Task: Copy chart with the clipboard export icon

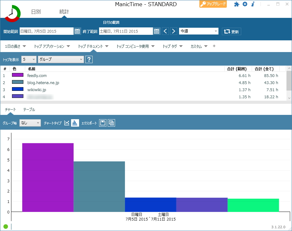Action: tap(111, 123)
